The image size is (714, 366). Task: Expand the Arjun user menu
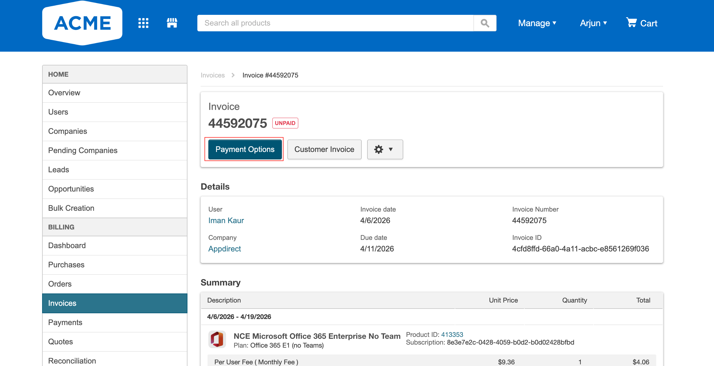(x=593, y=23)
